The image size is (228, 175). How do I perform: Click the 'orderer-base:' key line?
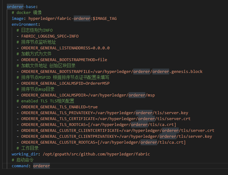point(22,7)
